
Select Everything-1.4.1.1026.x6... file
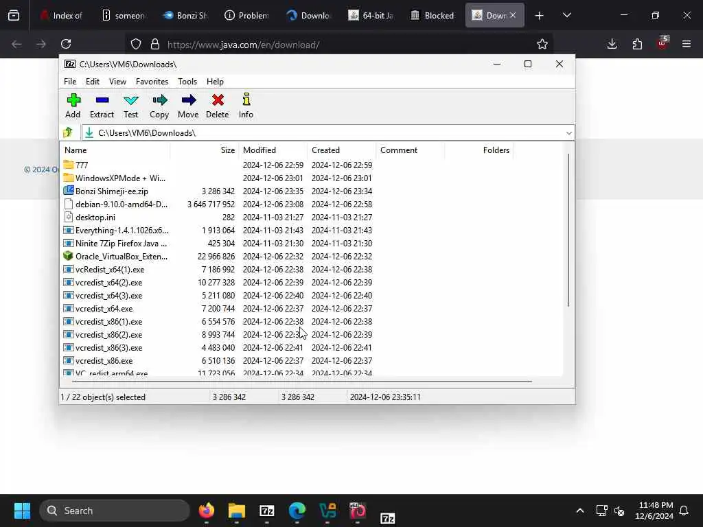tap(122, 230)
